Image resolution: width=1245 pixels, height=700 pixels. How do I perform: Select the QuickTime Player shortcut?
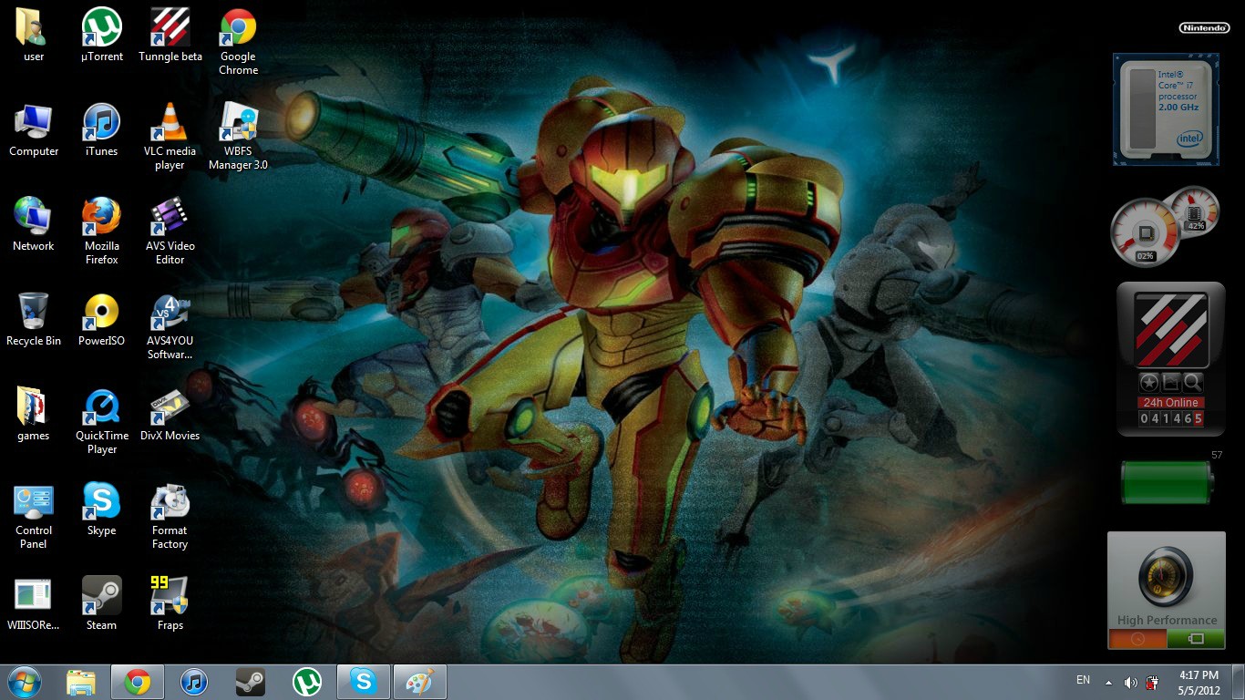(102, 421)
